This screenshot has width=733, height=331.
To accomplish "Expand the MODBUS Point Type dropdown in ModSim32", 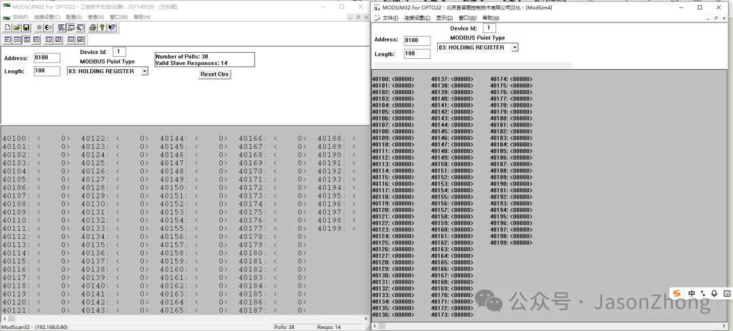I will 514,47.
